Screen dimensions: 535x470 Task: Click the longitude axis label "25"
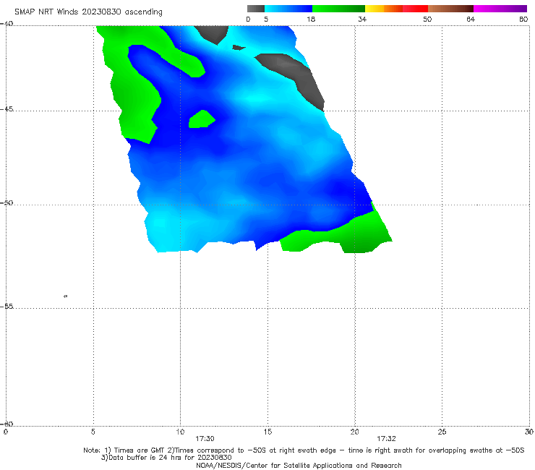(x=442, y=432)
